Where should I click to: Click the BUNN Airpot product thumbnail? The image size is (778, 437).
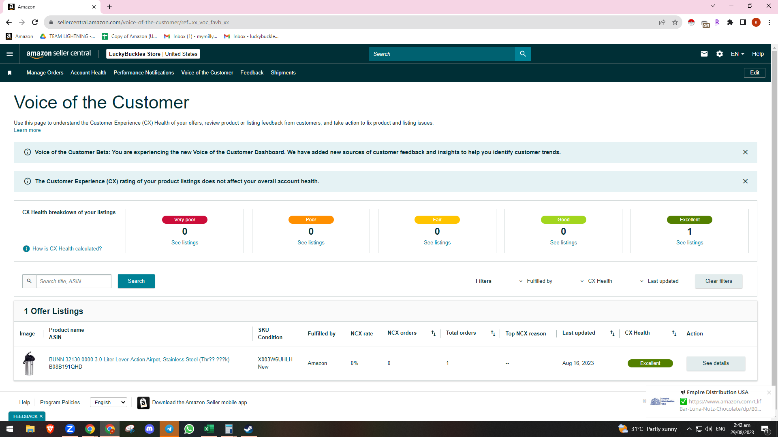29,363
